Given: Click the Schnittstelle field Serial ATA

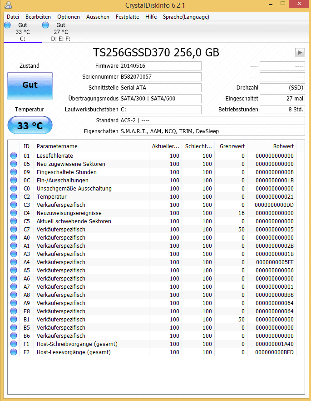Looking at the screenshot, I should coord(161,88).
